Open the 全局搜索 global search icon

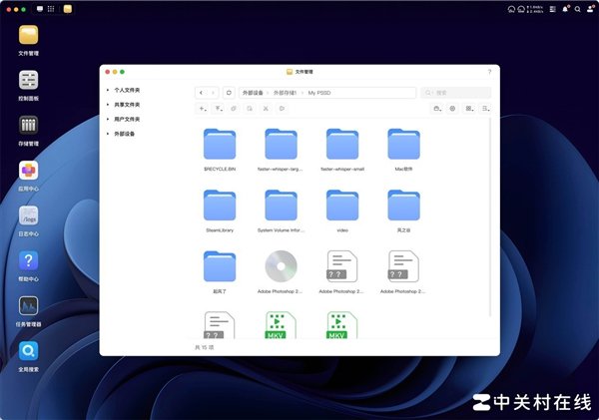point(28,351)
